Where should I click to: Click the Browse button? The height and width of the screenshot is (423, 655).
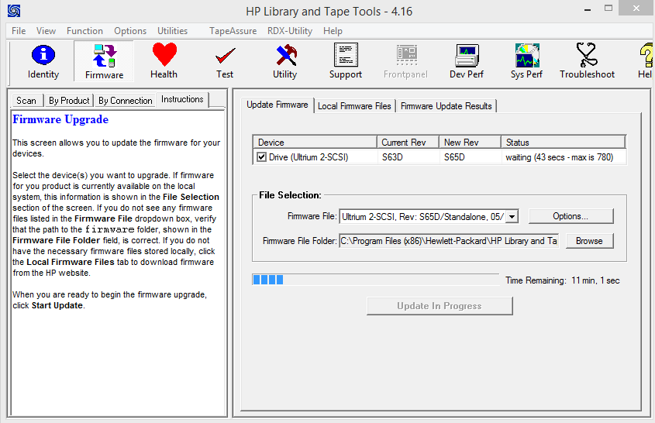589,241
